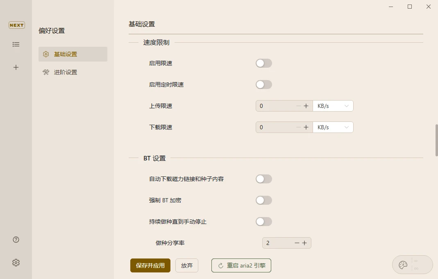The width and height of the screenshot is (438, 279).
Task: Click the settings gear icon at bottom
Action: coord(16,263)
